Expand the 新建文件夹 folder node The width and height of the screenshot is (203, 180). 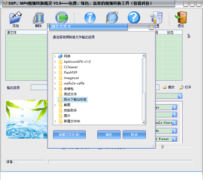click(x=55, y=121)
